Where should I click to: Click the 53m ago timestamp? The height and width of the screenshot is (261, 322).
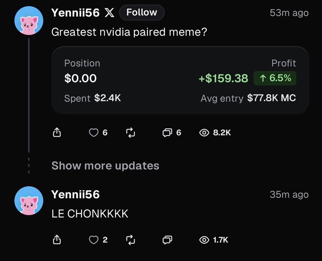[289, 13]
